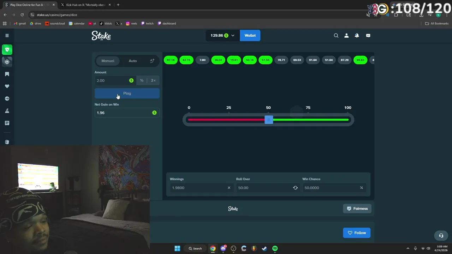
Task: Open past roll result 91.64
Action: tap(313, 60)
